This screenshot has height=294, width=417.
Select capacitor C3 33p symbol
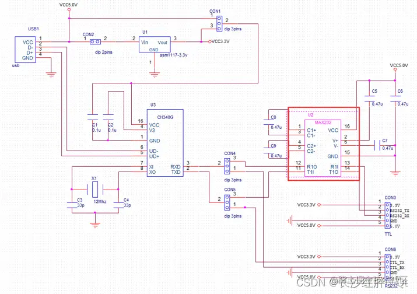pyautogui.click(x=72, y=205)
